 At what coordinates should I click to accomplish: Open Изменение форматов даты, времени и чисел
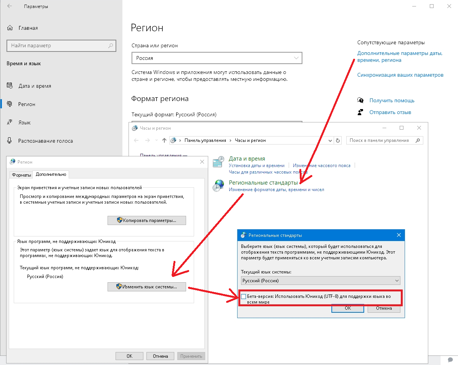tap(276, 190)
